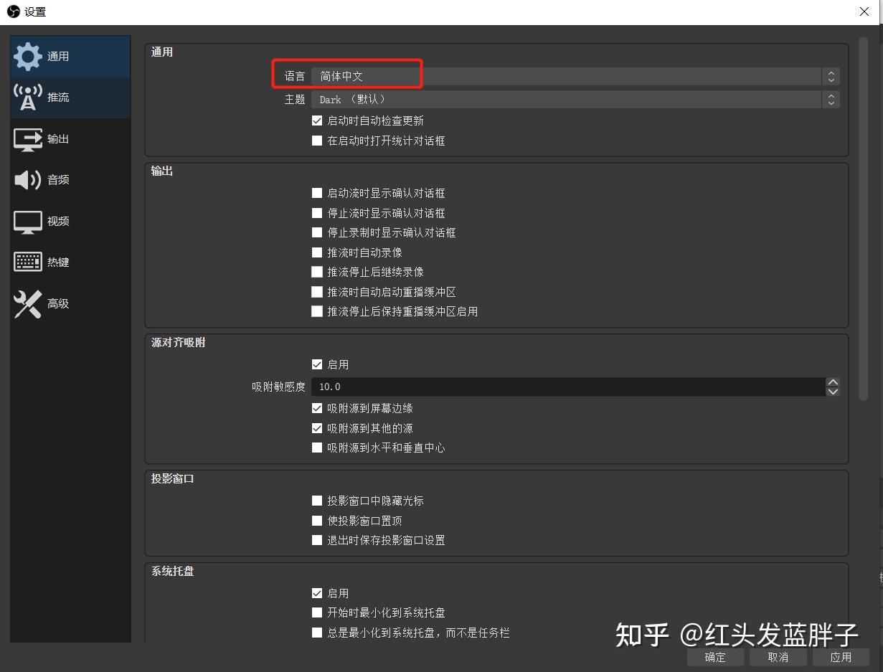Switch to the 热键 settings tab label
883x672 pixels.
58,262
